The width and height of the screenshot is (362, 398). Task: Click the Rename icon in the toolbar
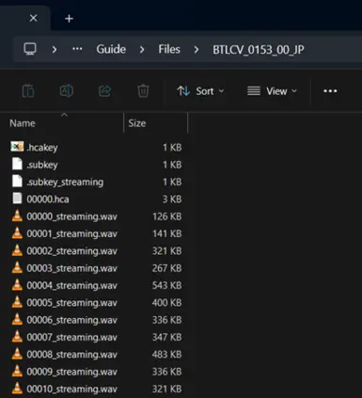point(67,91)
